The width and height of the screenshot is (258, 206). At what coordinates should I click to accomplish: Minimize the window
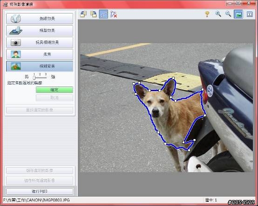click(x=230, y=3)
